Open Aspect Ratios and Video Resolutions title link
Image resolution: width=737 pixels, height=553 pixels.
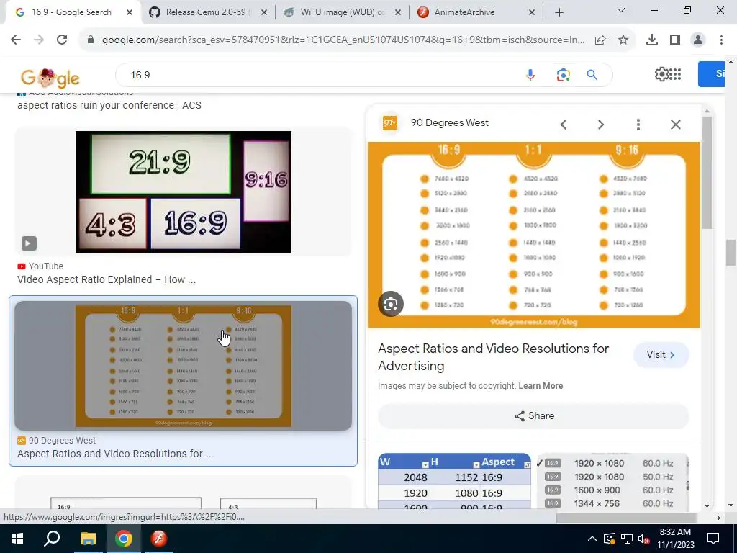(494, 357)
